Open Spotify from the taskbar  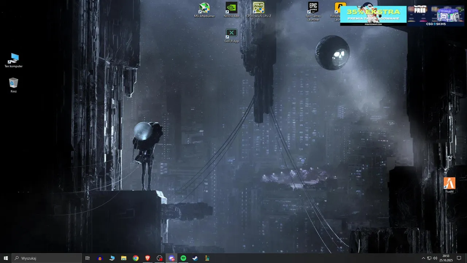[x=184, y=258]
